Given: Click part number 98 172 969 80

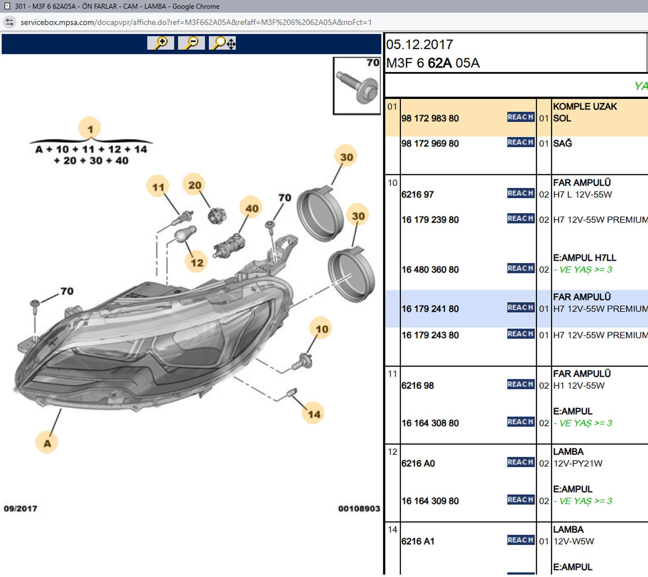Looking at the screenshot, I should (430, 143).
